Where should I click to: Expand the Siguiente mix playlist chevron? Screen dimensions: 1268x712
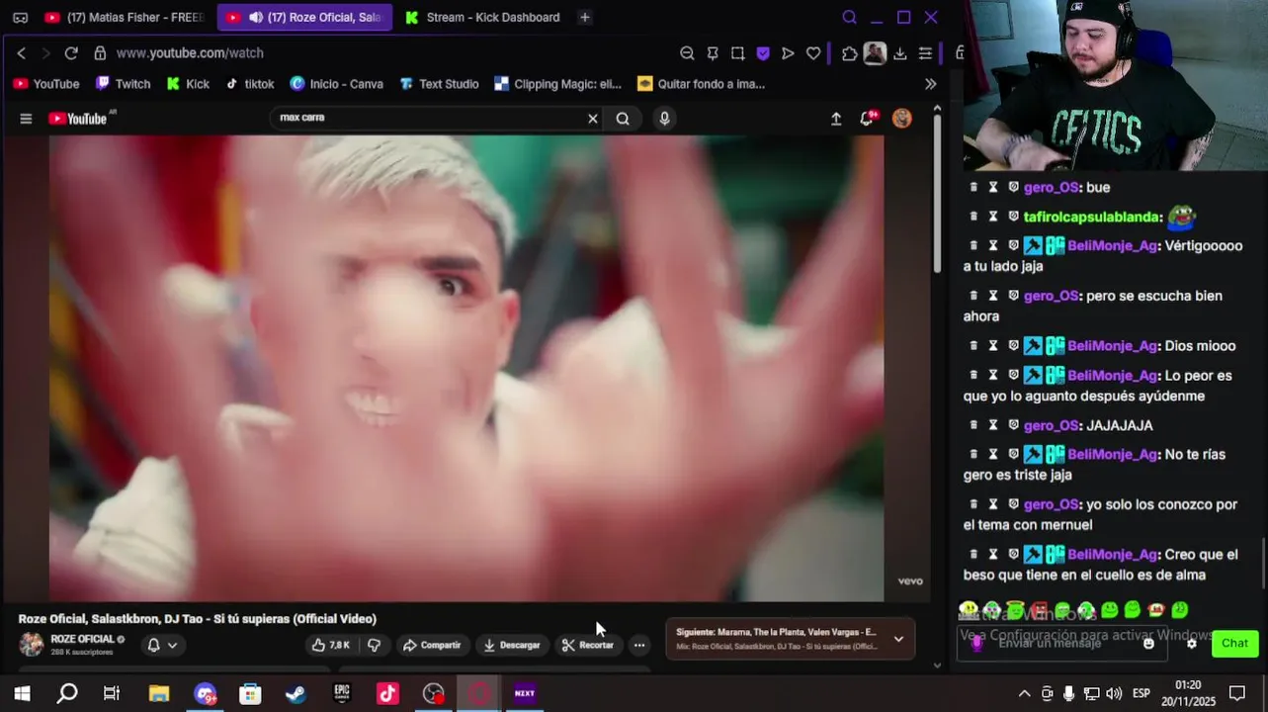coord(898,639)
